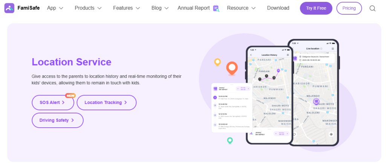The image size is (386, 165).
Task: Open the Features dropdown
Action: (x=126, y=8)
